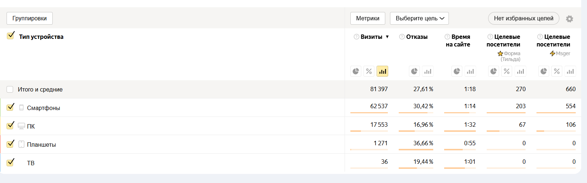Screen dimensions: 587x183
Task: Click pie chart icon under Визиты column
Action: (356, 71)
